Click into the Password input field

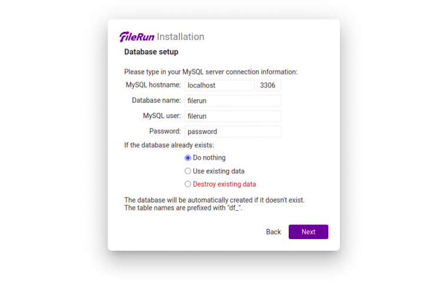point(233,132)
